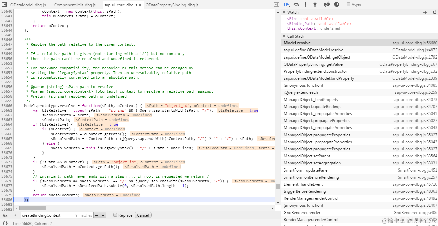
Task: Select watch expression this.oContext
Action: tap(313, 28)
